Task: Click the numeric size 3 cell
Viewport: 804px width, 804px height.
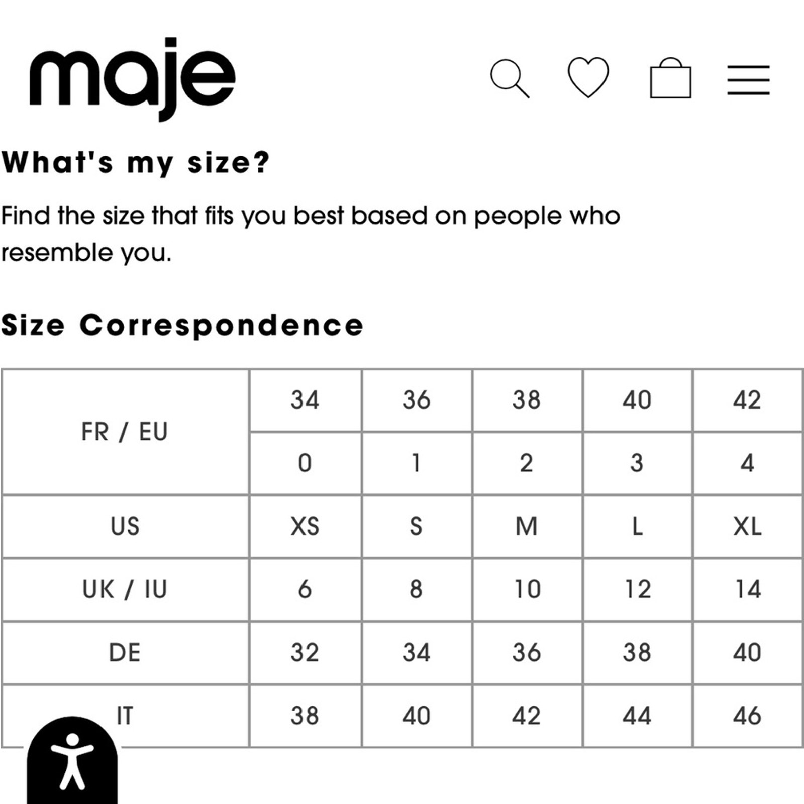Action: tap(637, 463)
